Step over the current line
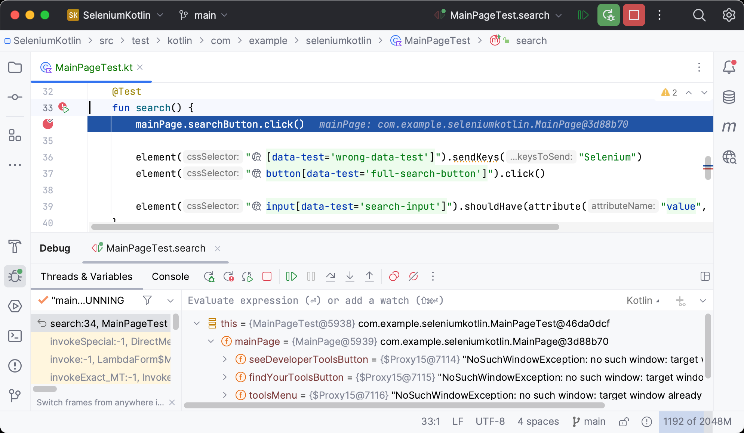The image size is (744, 433). tap(331, 276)
